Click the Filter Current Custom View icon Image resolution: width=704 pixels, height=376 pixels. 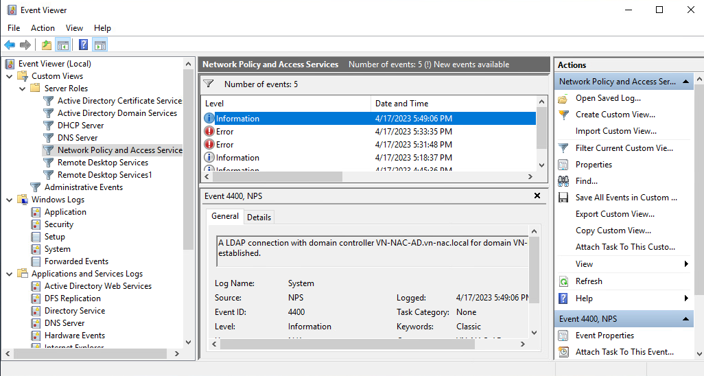click(x=563, y=148)
